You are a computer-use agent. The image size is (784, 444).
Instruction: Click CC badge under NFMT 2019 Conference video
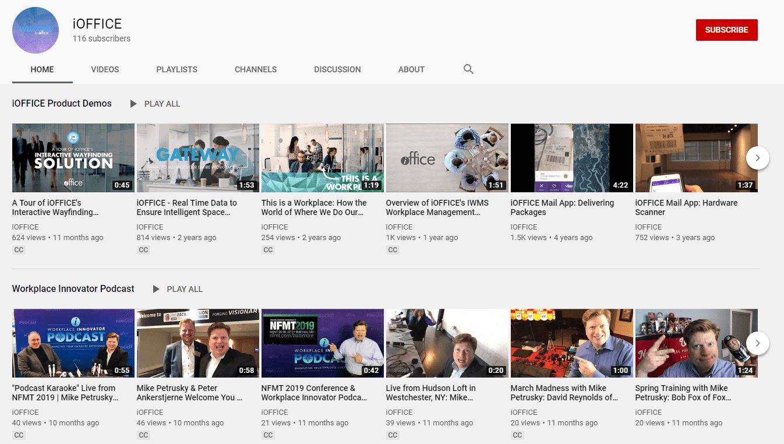point(268,435)
